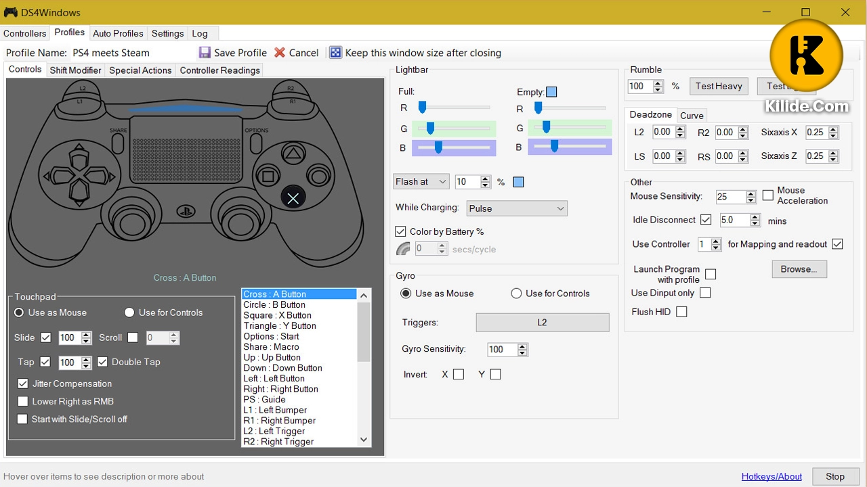Viewport: 867px width, 487px height.
Task: Check the Invert X gyro checkbox
Action: tap(459, 374)
